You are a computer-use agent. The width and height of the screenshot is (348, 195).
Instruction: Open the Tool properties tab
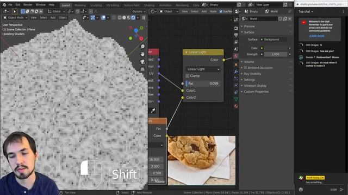tap(236, 20)
